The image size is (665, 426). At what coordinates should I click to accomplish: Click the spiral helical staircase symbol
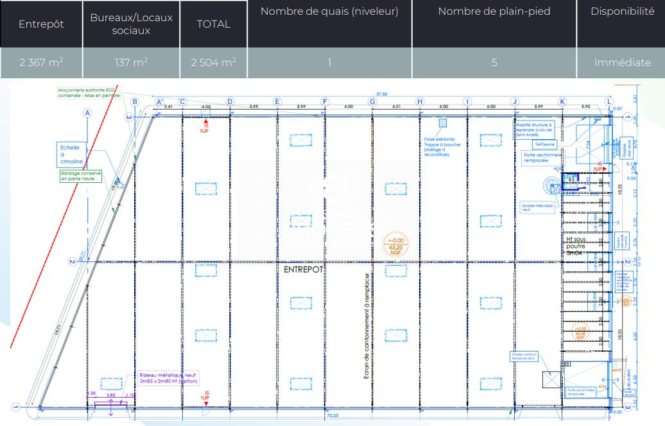point(553,188)
